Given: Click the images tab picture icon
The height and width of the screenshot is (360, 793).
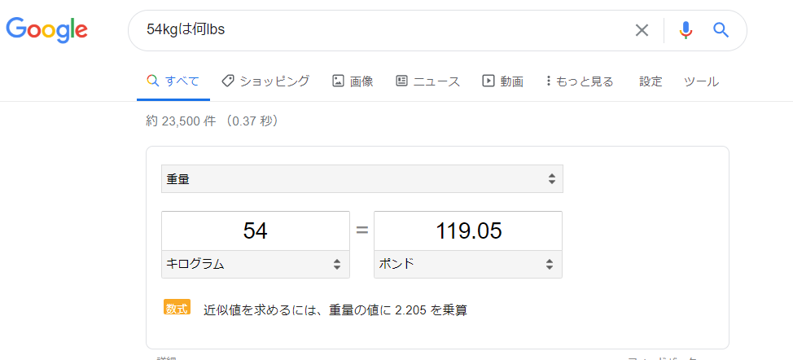Looking at the screenshot, I should [338, 81].
